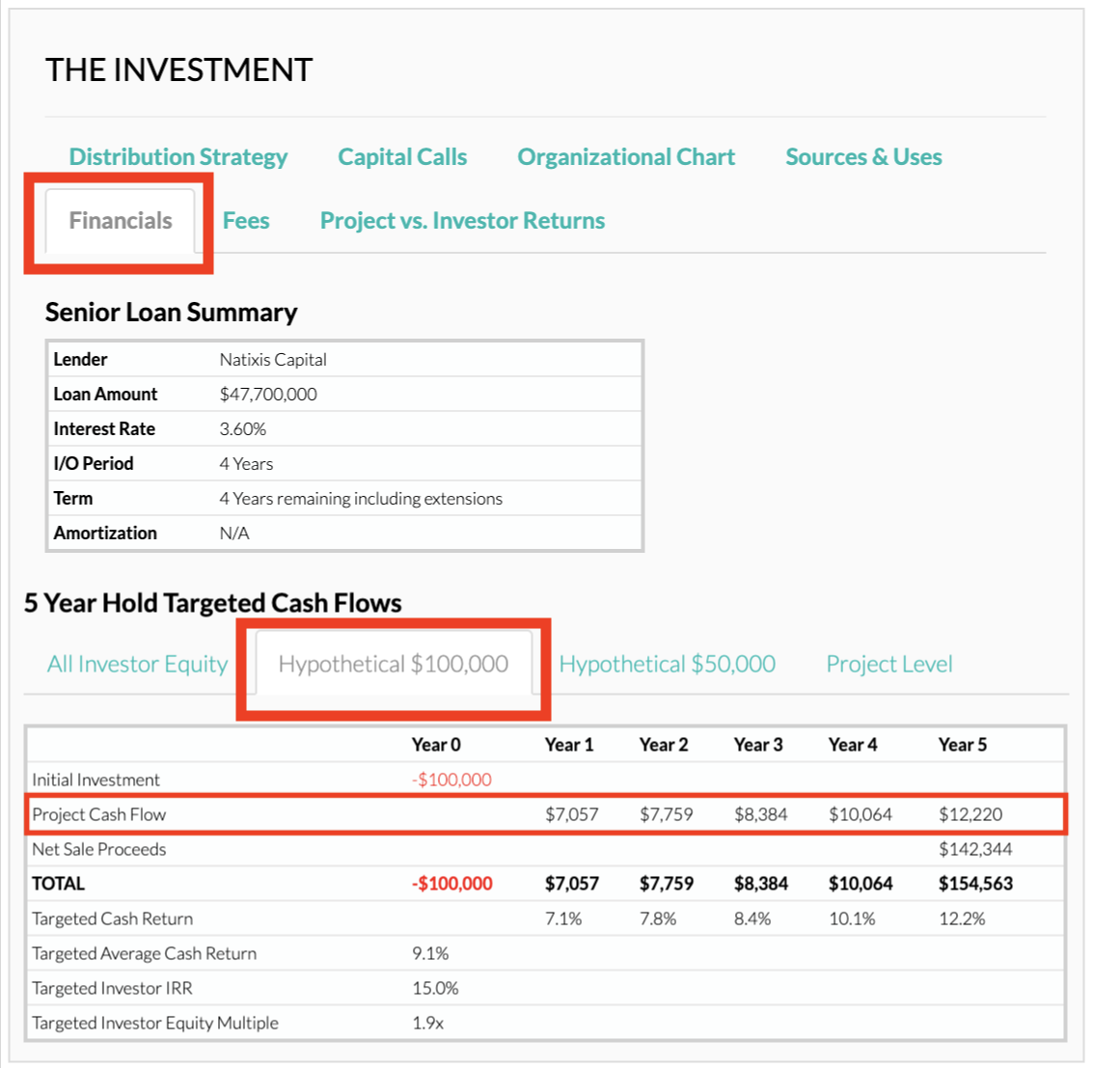This screenshot has width=1093, height=1068.
Task: Click Project Cash Flow Year 5 value $12,220
Action: pos(970,814)
